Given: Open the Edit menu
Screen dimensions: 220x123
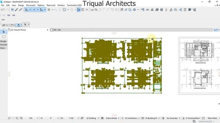Looking at the screenshot, I should [x=8, y=5].
